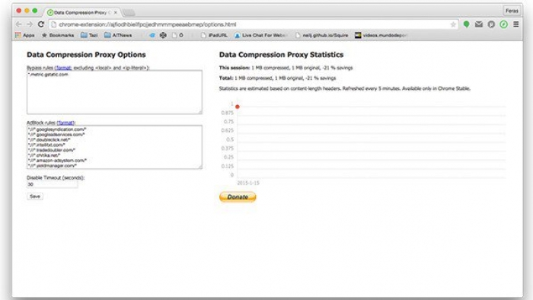Open the Feras profile button
533x300 pixels.
512,11
